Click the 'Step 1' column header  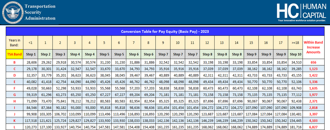pos(31,54)
